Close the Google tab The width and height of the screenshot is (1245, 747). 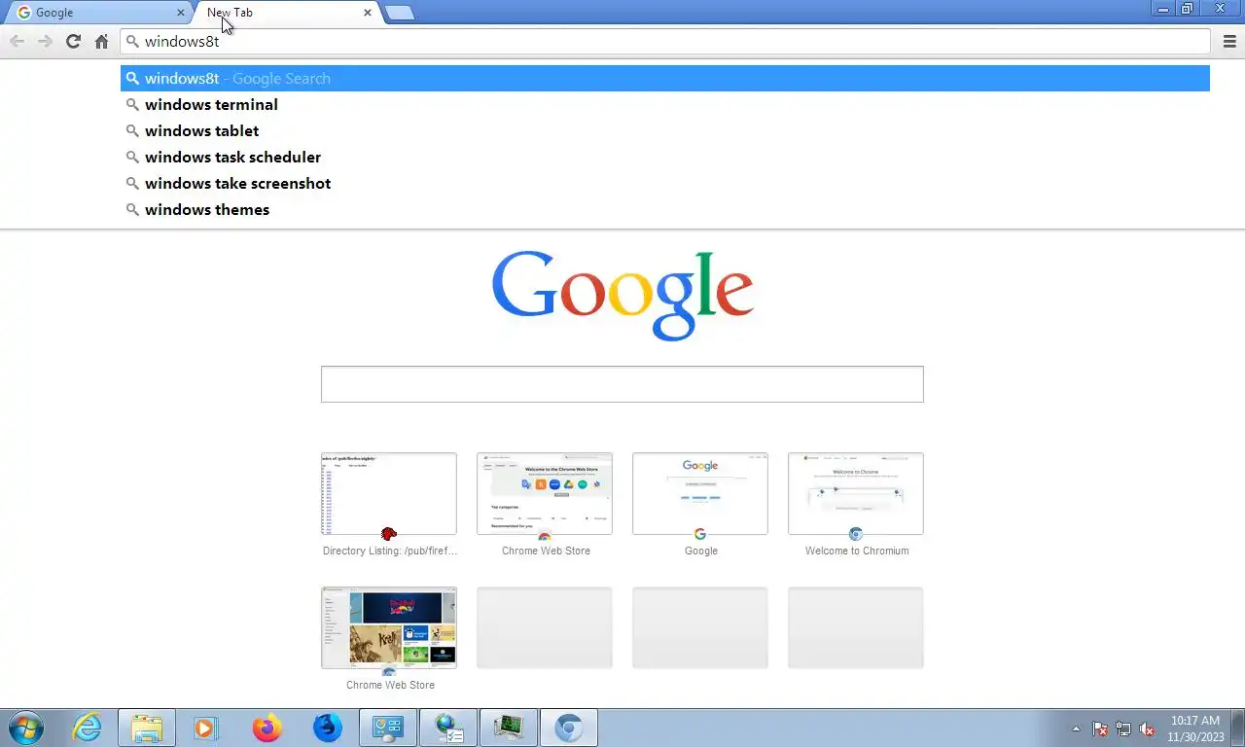click(180, 13)
